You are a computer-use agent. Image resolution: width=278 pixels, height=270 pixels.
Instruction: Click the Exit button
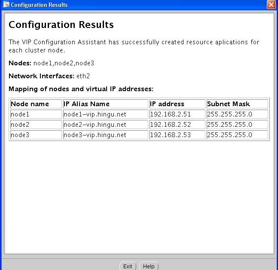(x=128, y=266)
